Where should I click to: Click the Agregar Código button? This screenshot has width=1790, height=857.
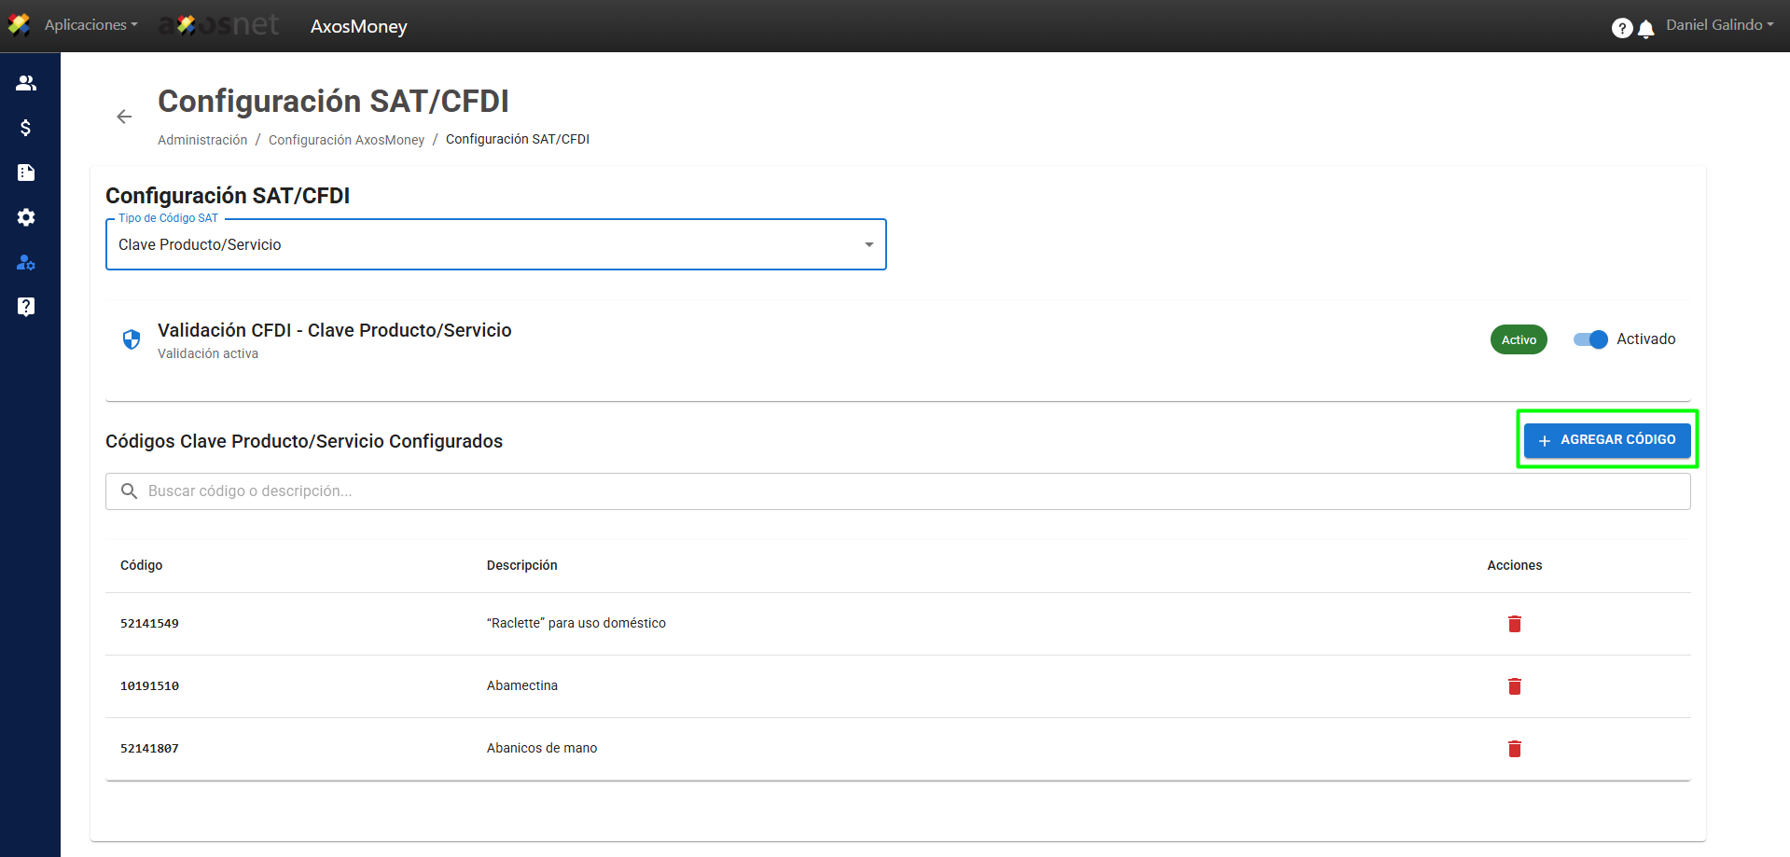[1606, 439]
